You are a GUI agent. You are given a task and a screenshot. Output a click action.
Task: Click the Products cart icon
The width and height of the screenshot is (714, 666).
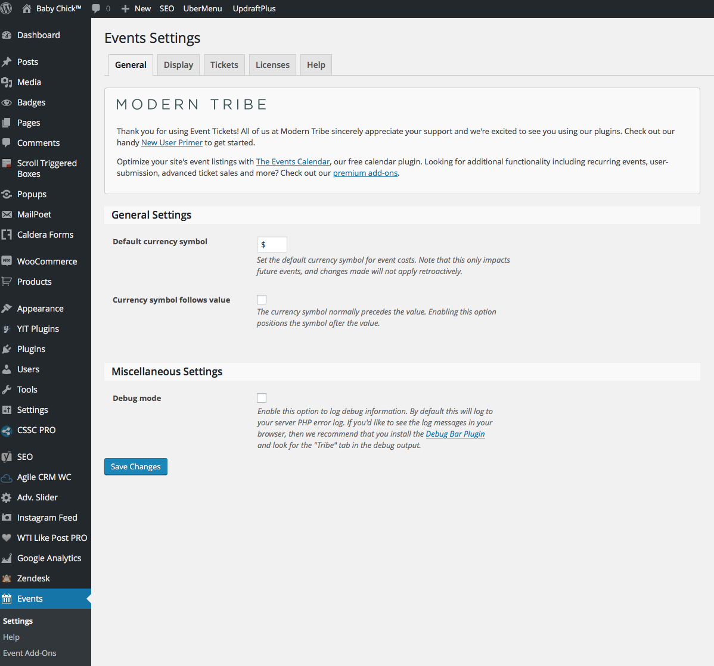(x=7, y=282)
